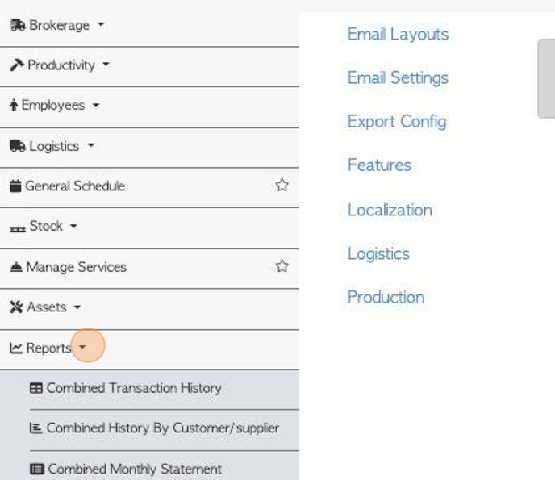
Task: Click the Logistics truck icon in sidebar
Action: point(18,146)
